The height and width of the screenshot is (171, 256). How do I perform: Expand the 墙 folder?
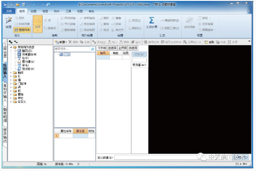coord(11,80)
